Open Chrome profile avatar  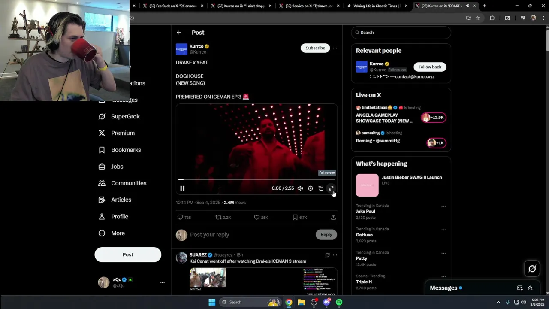tap(534, 18)
